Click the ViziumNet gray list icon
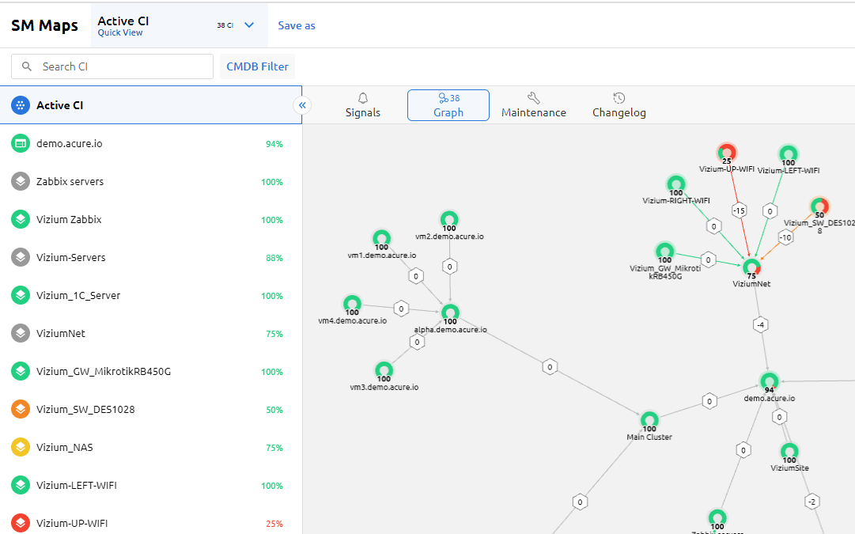This screenshot has height=534, width=855. pyautogui.click(x=21, y=333)
